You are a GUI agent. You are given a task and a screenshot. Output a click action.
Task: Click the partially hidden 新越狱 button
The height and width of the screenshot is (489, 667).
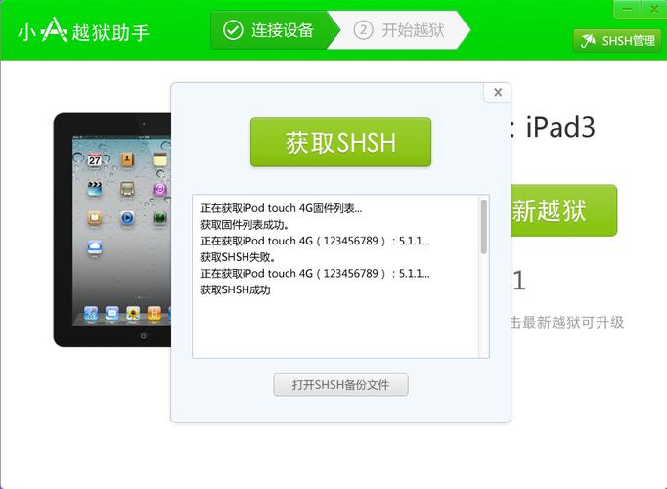point(563,210)
